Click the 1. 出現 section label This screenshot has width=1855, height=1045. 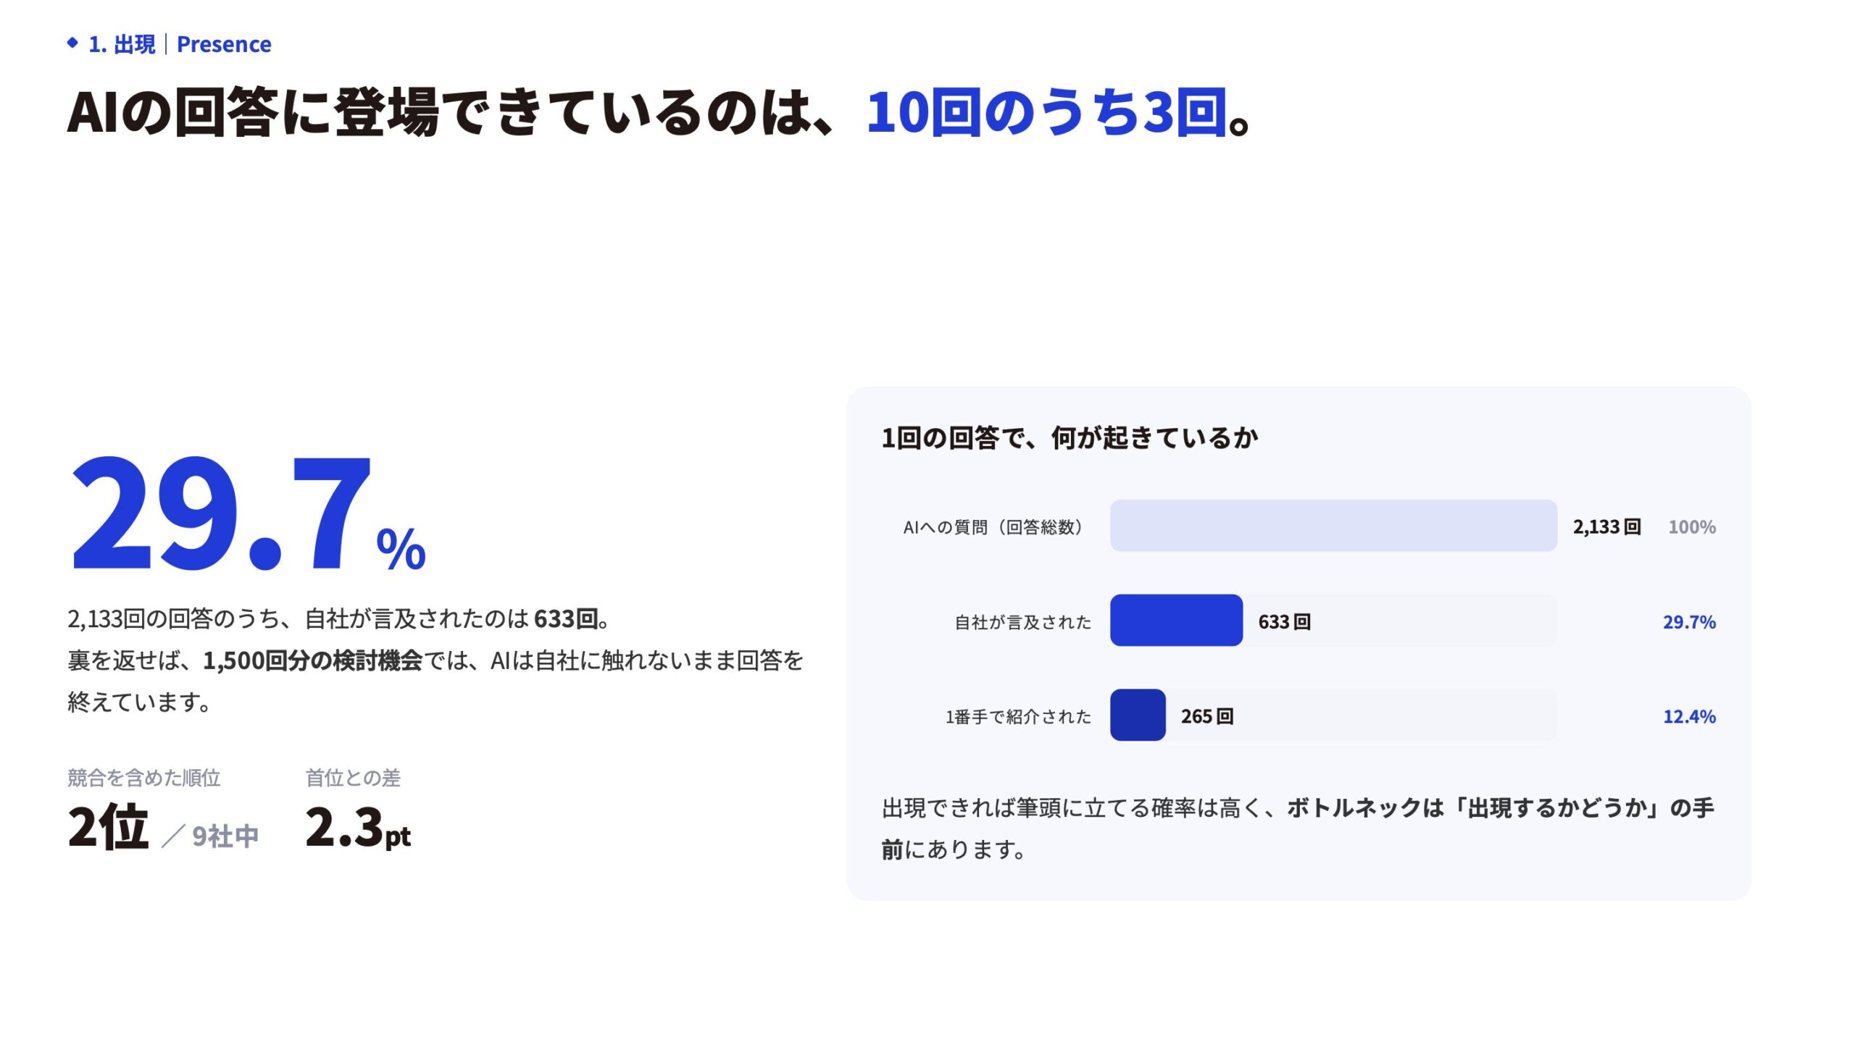coord(122,44)
